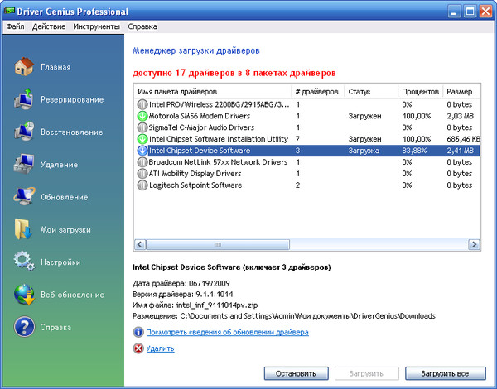497x389 pixels.
Task: Click the 685,46 KB size value
Action: 463,139
